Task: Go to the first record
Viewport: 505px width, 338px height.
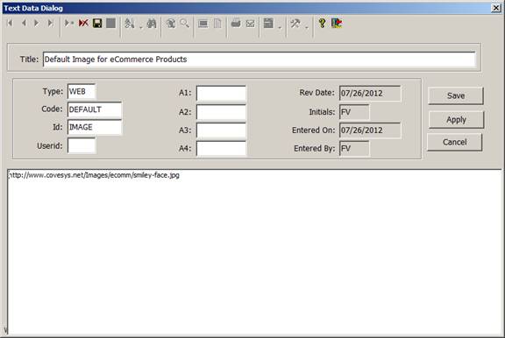Action: (10, 23)
